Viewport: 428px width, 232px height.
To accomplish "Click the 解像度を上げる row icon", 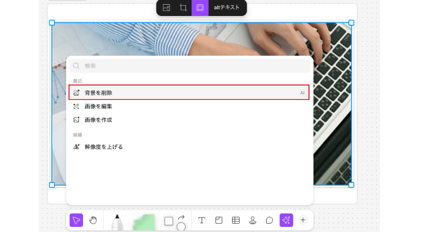I will (76, 146).
